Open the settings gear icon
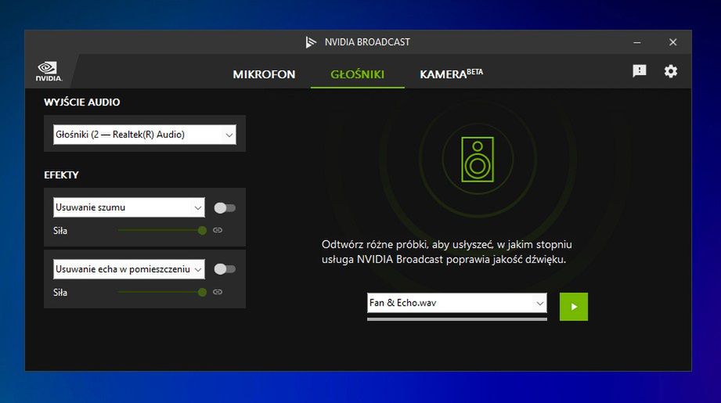The height and width of the screenshot is (403, 721). tap(670, 71)
